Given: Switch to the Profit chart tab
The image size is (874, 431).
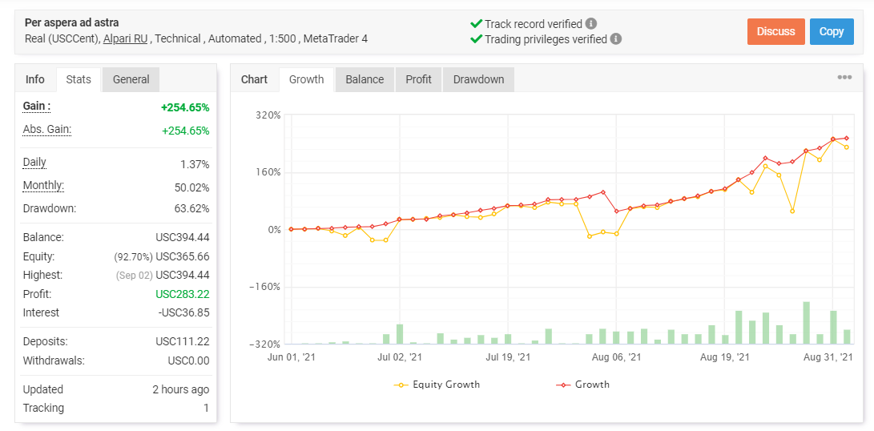Looking at the screenshot, I should (x=419, y=79).
